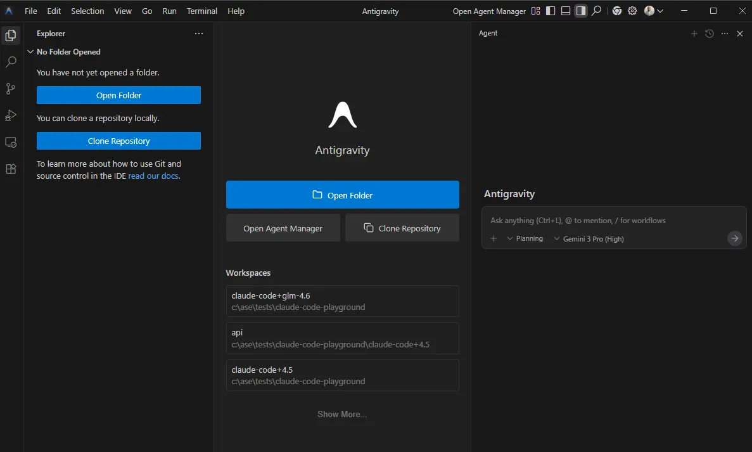
Task: Click the send arrow button in chat
Action: click(x=734, y=238)
